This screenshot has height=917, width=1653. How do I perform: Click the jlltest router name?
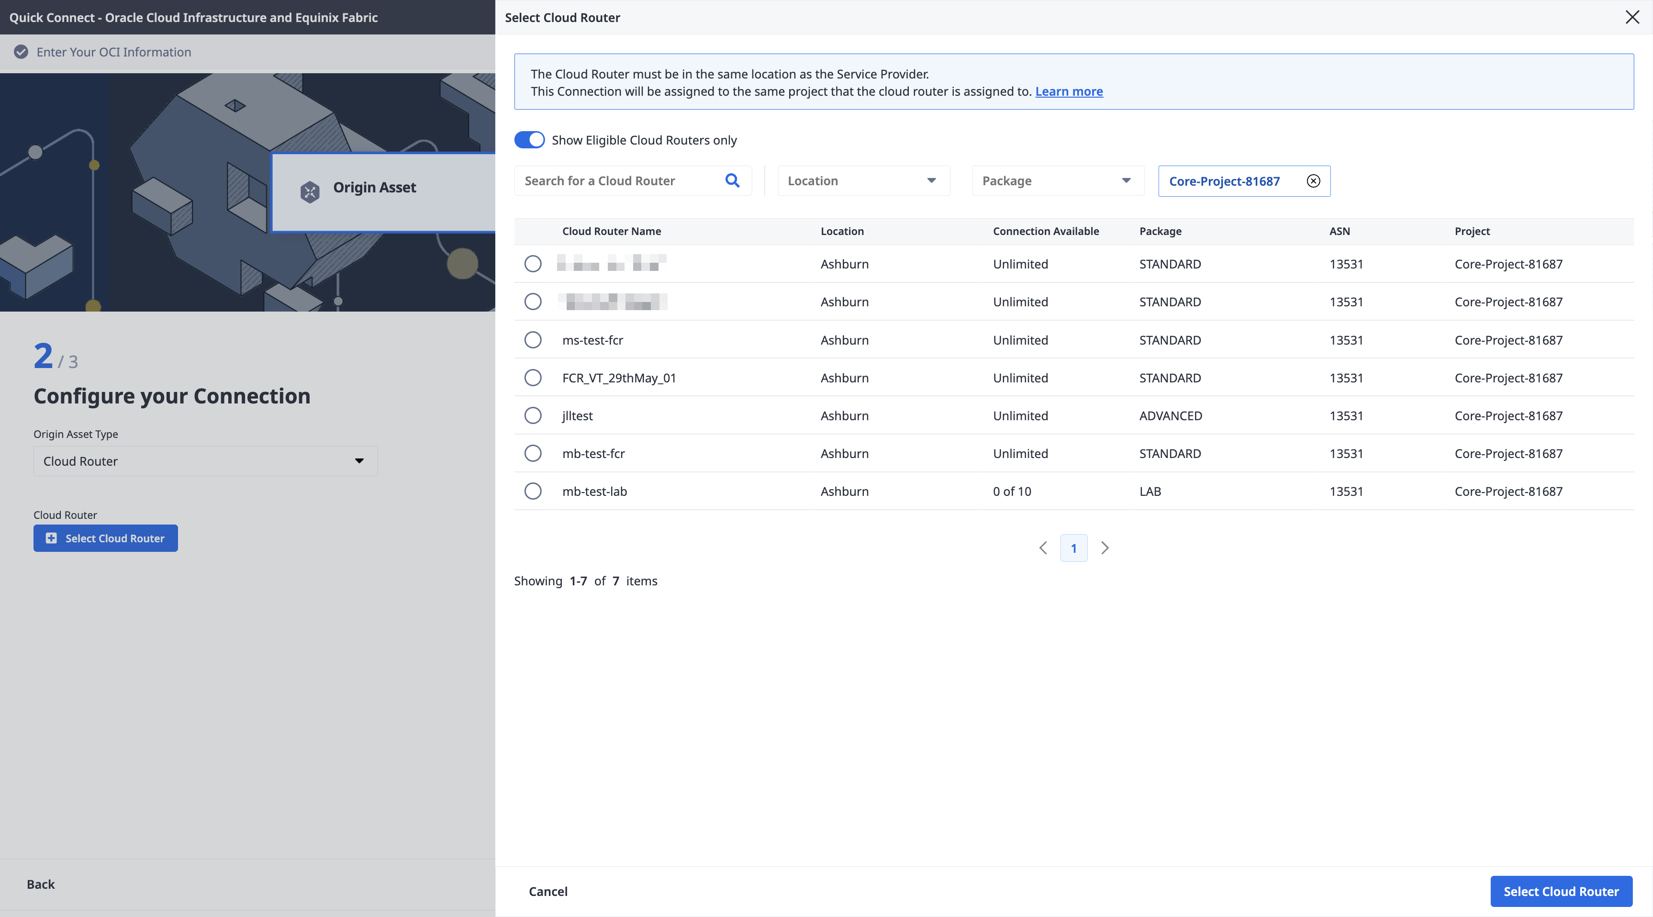tap(577, 416)
